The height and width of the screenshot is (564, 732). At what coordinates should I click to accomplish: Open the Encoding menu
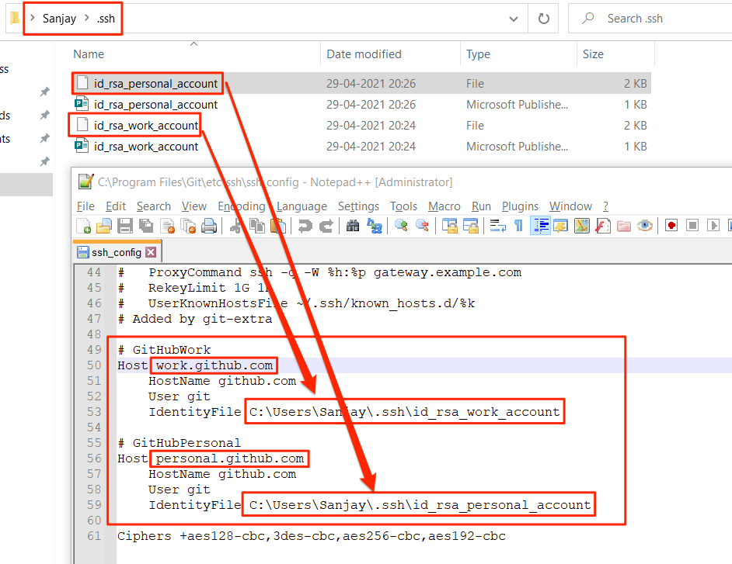[241, 206]
